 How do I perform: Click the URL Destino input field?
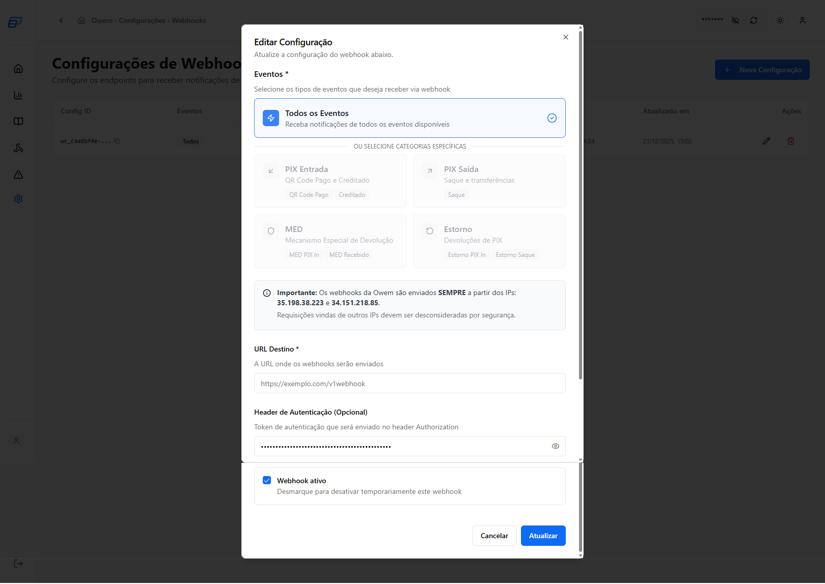(409, 383)
